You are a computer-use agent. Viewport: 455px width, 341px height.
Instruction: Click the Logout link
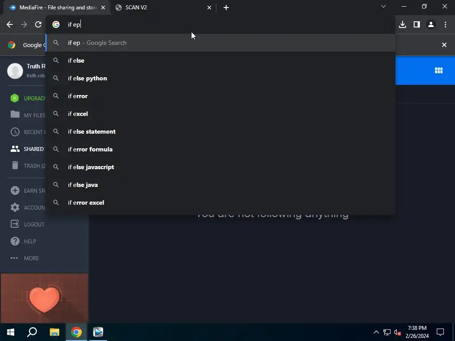(34, 224)
